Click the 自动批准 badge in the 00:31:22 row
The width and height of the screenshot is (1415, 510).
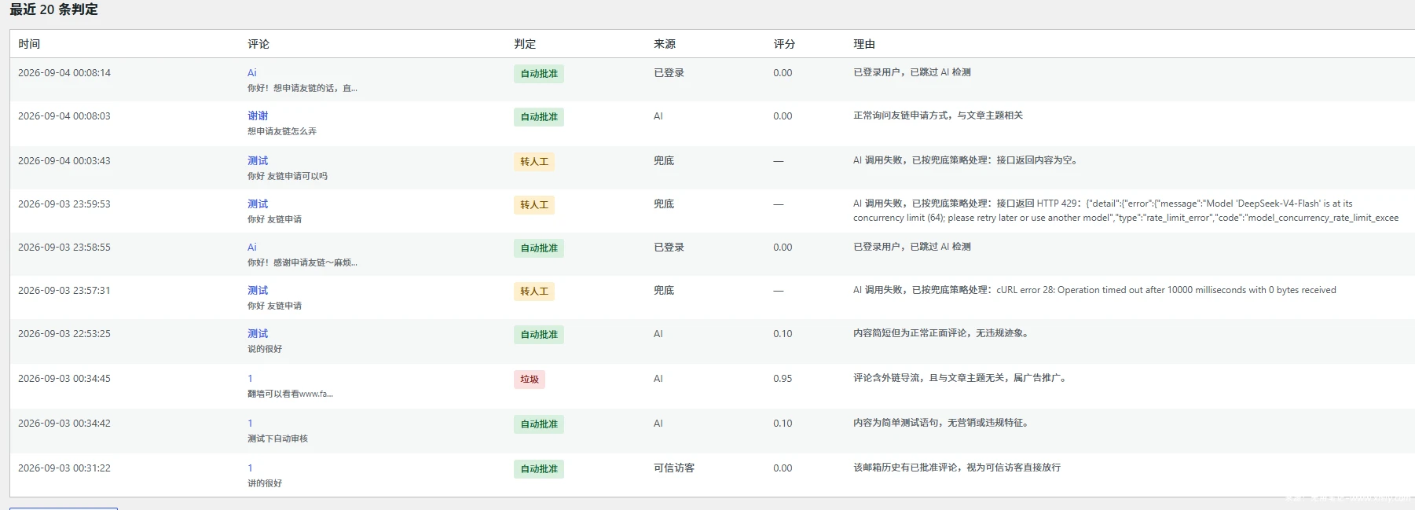[539, 469]
